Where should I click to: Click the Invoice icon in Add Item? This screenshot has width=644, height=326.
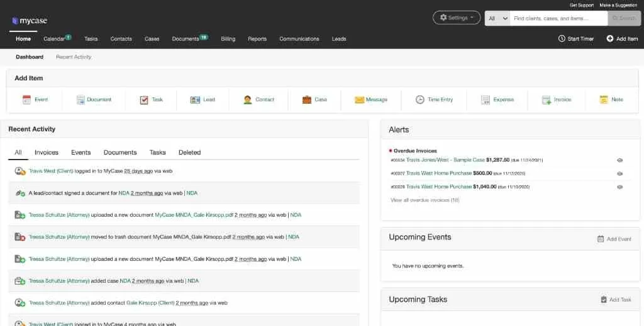[547, 100]
